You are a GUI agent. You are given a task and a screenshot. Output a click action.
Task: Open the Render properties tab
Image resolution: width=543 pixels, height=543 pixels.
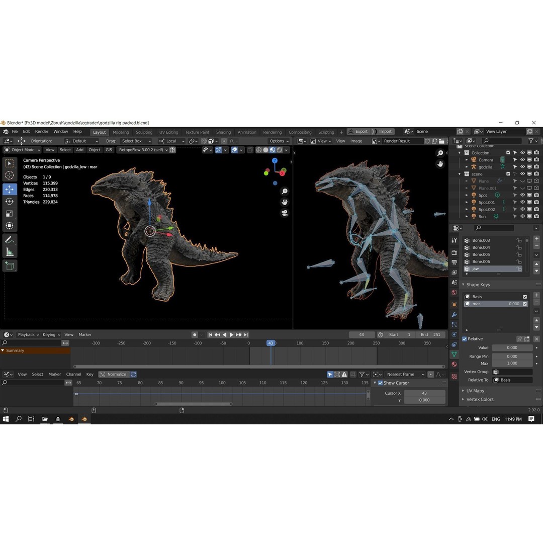[454, 252]
